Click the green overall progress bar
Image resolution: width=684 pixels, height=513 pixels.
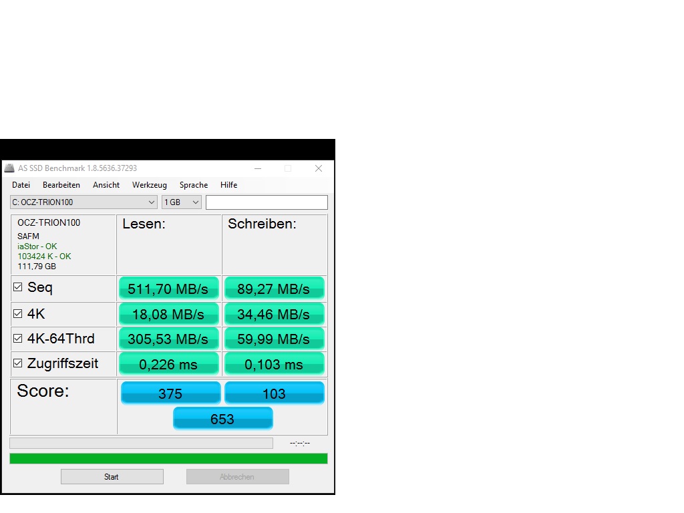pyautogui.click(x=168, y=458)
